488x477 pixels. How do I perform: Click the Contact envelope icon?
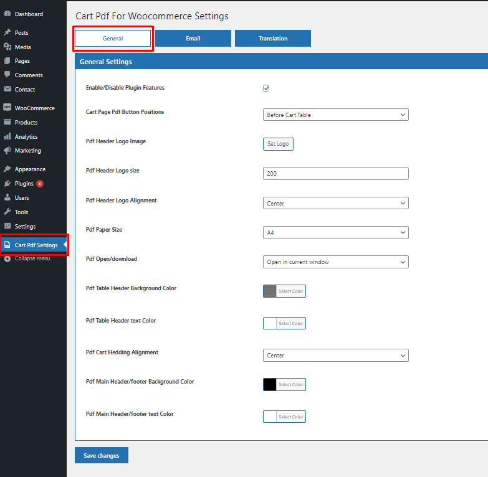(x=7, y=89)
